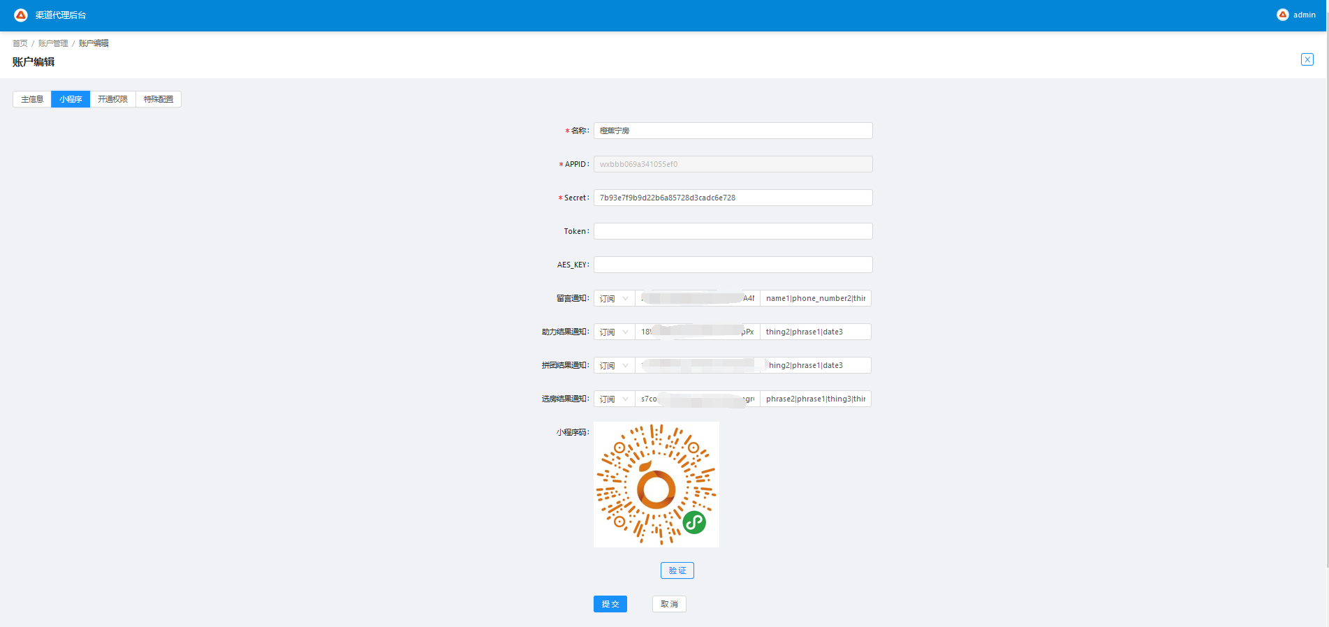Expand 留言通知 订阅 dropdown
Screen dimensions: 1329x627
[615, 298]
